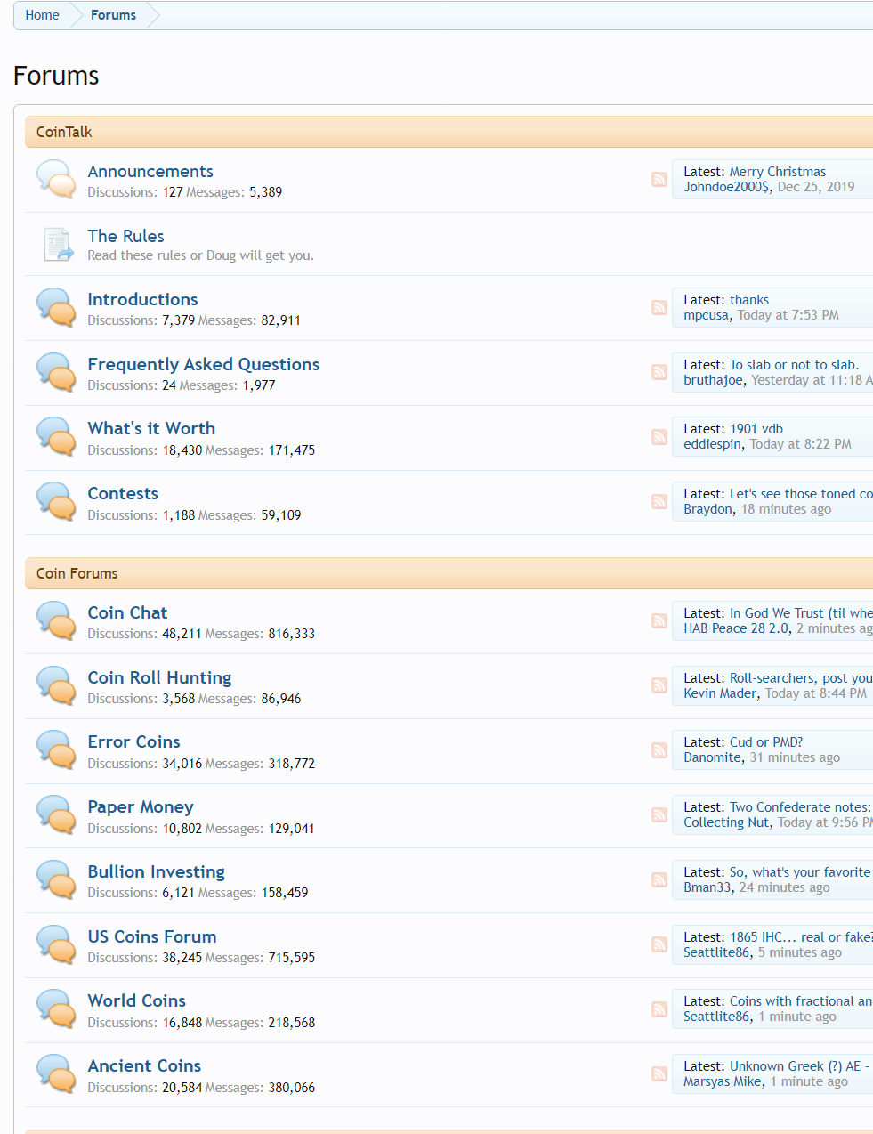This screenshot has width=873, height=1134.
Task: Open RSS feed for Announcements forum
Action: pos(659,180)
